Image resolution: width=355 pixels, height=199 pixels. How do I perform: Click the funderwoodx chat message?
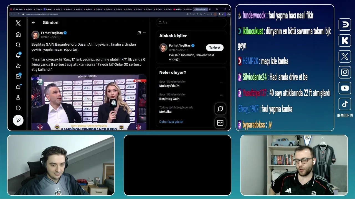click(276, 15)
